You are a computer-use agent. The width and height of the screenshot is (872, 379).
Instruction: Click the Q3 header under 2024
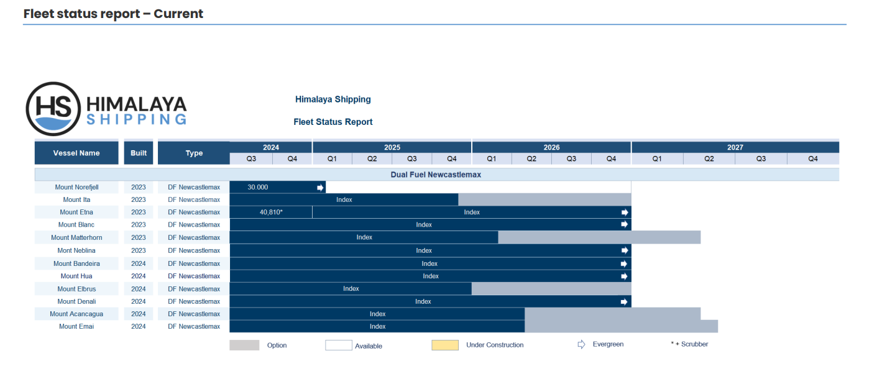(251, 158)
